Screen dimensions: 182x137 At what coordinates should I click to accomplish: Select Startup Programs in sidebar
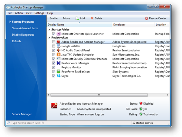point(23,22)
